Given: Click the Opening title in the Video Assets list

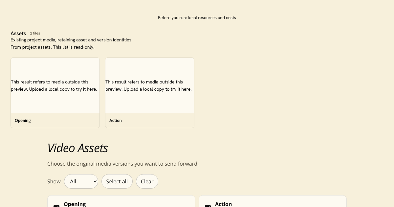Looking at the screenshot, I should (x=75, y=204).
